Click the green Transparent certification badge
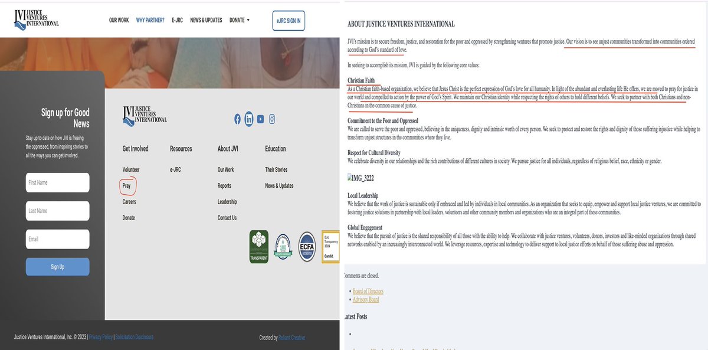Viewport: 708px width, 350px height. (259, 247)
